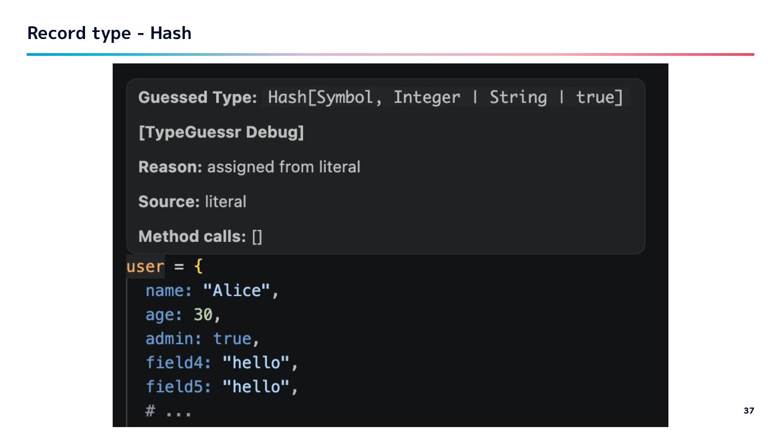Click the opening curly brace after user =

[198, 267]
